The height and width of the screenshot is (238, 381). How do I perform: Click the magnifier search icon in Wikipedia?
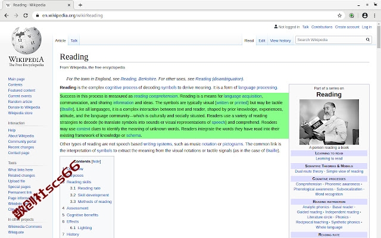click(368, 40)
